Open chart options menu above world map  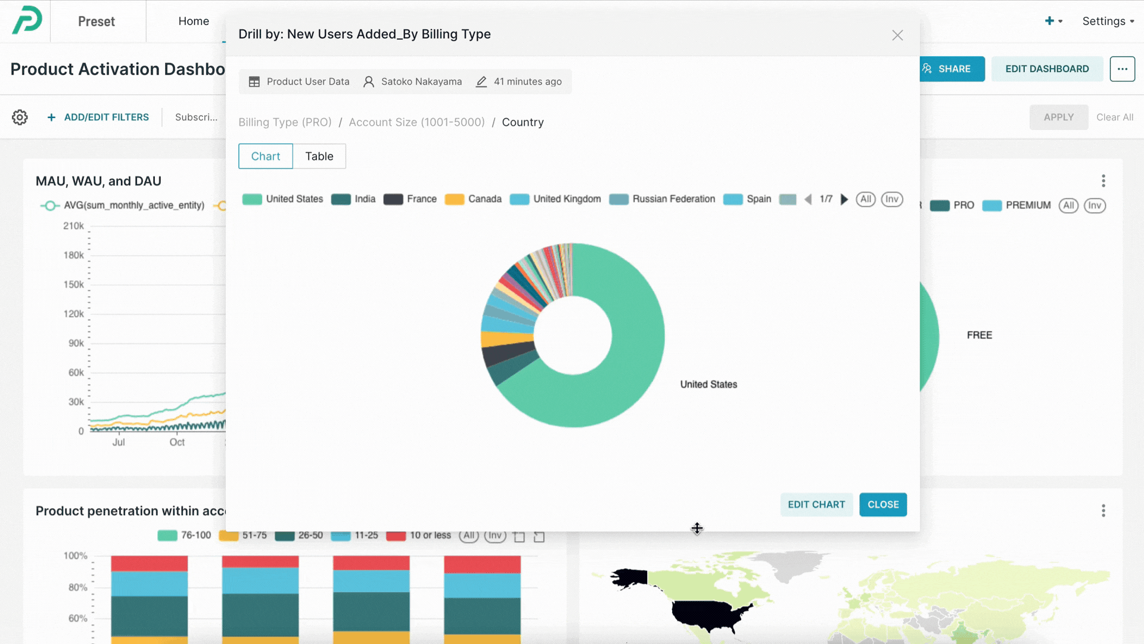pyautogui.click(x=1103, y=510)
